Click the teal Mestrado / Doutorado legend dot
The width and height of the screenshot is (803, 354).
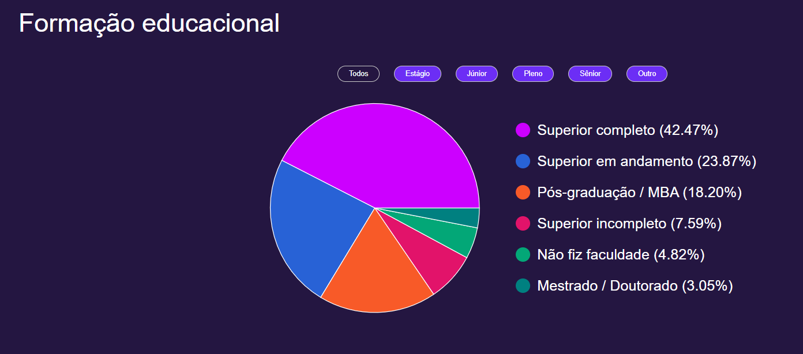523,285
